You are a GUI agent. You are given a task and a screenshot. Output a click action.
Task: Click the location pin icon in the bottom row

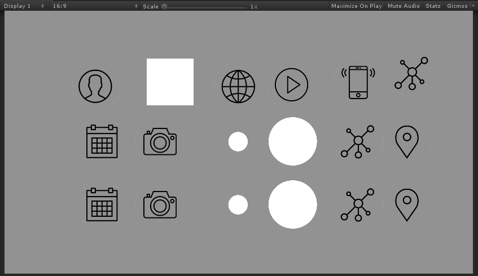click(x=407, y=205)
